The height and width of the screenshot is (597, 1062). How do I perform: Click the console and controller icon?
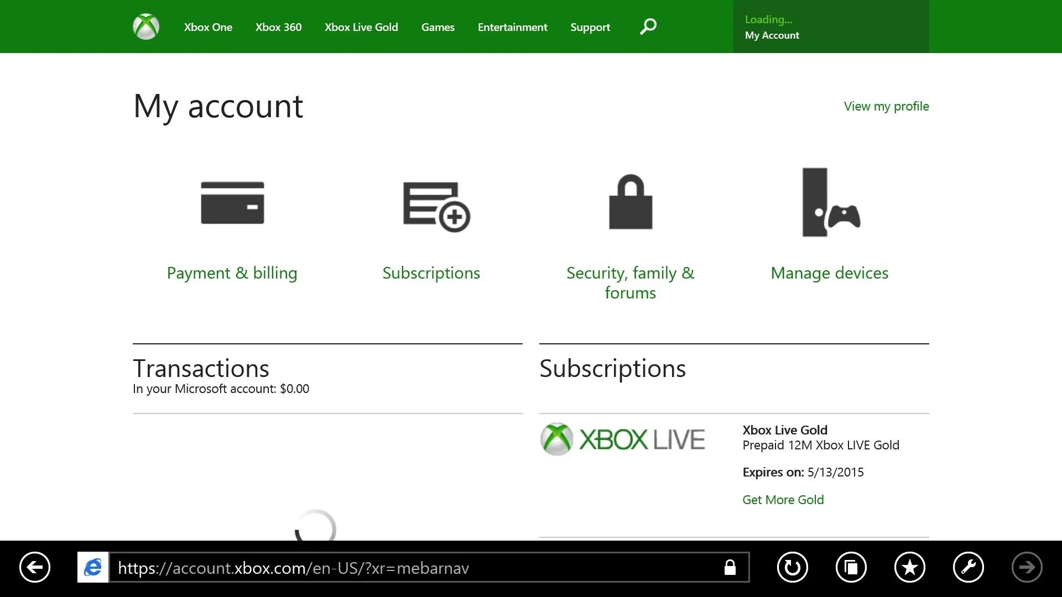(830, 203)
